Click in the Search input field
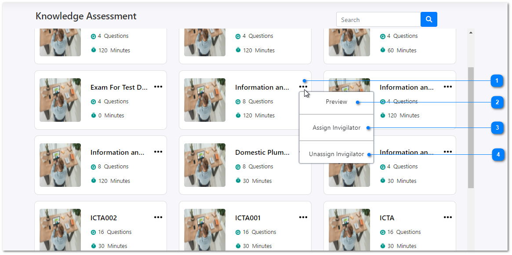512x255 pixels. coord(378,20)
